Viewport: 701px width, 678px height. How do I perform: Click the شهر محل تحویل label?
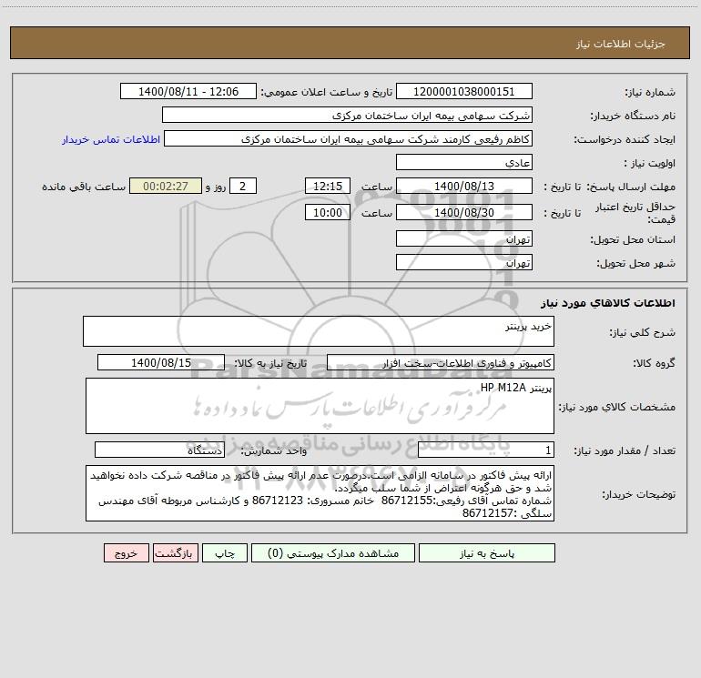636,263
